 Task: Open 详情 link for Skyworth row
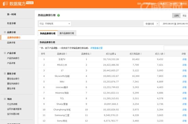(184, 76)
